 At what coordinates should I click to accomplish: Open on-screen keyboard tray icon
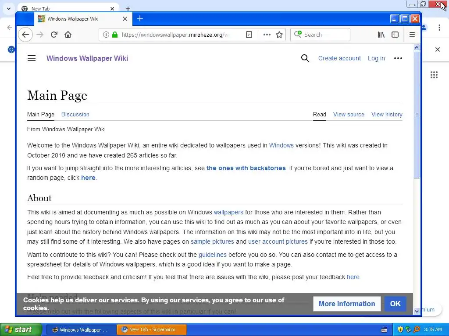click(x=384, y=330)
